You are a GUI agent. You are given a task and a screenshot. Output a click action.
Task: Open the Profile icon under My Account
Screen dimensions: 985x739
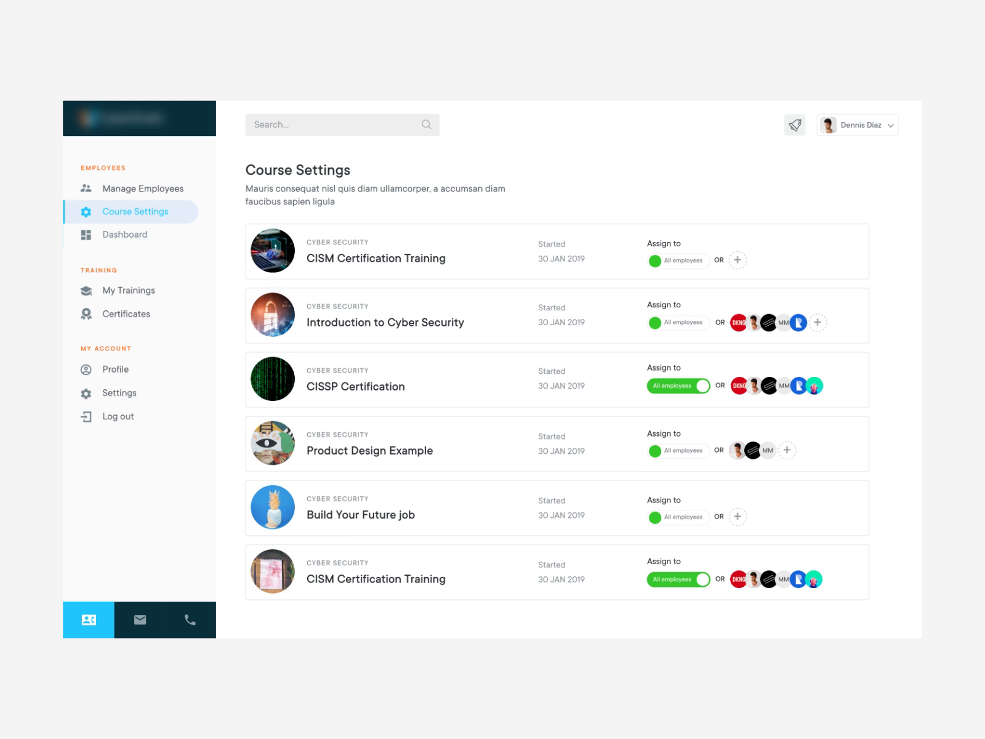[x=87, y=369]
